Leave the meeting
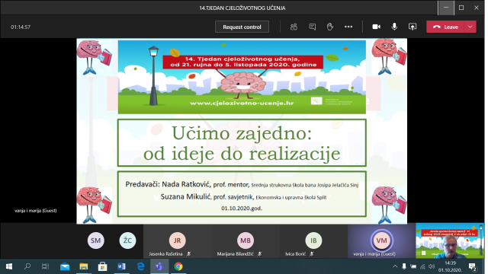 click(445, 27)
